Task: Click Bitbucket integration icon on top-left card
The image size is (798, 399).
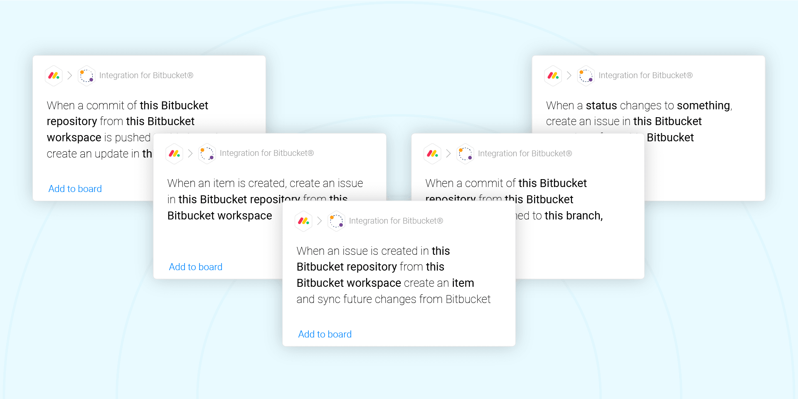Action: 86,76
